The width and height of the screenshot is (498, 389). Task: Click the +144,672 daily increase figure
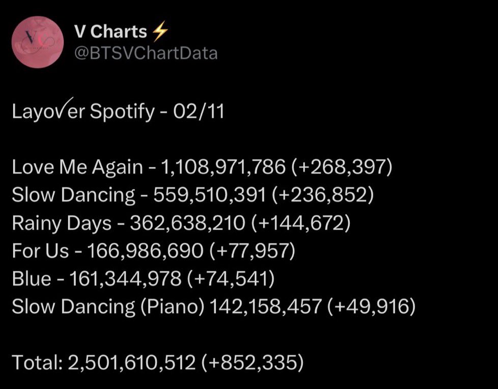point(301,223)
